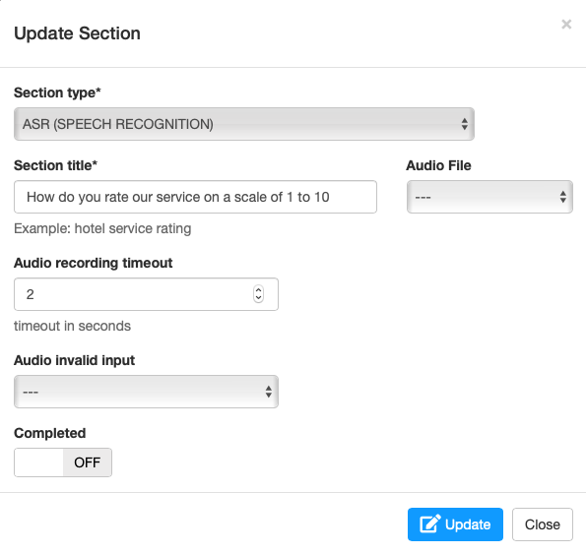Click the Section type dropdown arrows

pos(464,124)
